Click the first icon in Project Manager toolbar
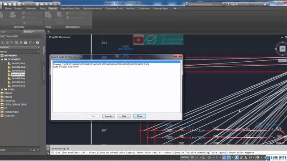Viewport: 287px width, 161px height. point(3,42)
